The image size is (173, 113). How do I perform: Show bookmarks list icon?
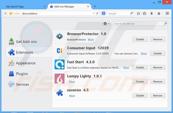click(145, 14)
